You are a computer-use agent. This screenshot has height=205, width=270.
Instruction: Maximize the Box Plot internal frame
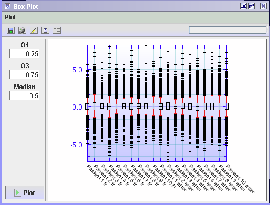coord(252,6)
